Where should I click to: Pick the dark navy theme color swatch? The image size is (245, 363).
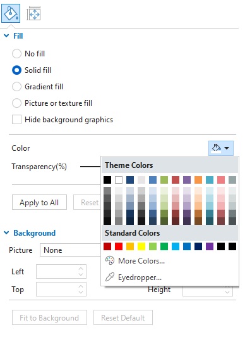pos(130,180)
